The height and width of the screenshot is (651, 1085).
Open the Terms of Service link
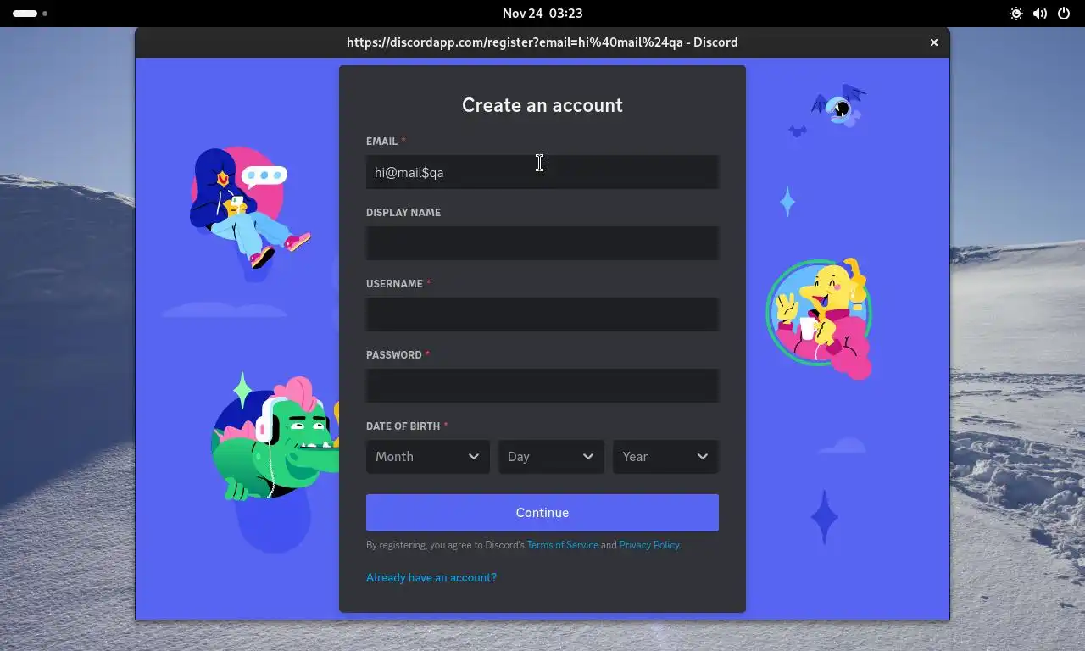563,545
